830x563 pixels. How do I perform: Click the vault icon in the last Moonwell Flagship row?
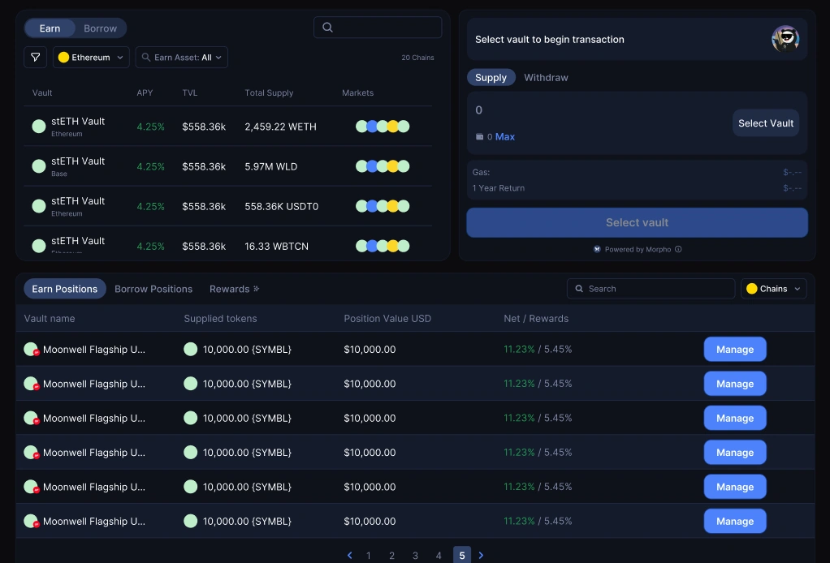[31, 522]
